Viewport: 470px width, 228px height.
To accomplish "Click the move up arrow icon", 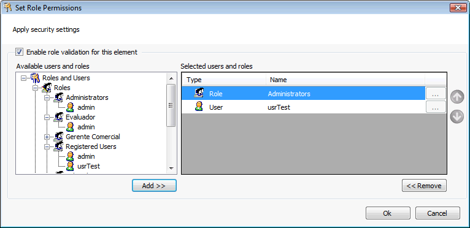I will 457,97.
